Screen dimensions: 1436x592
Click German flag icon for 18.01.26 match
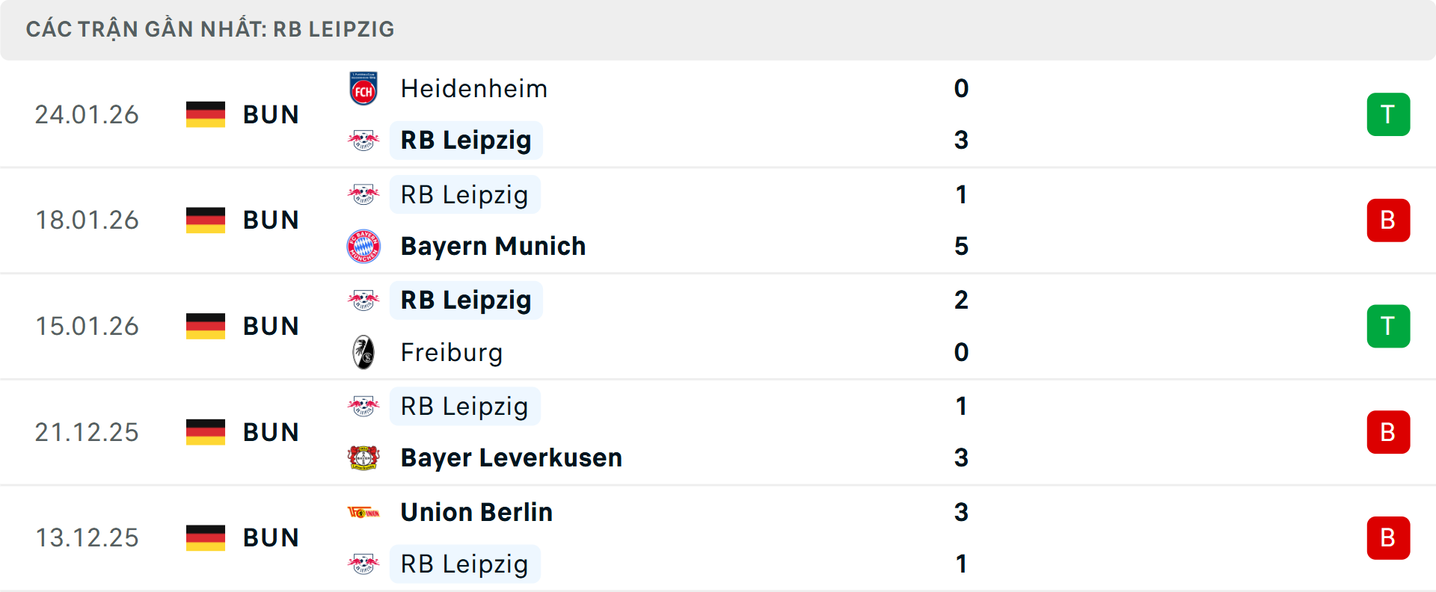[x=206, y=221]
